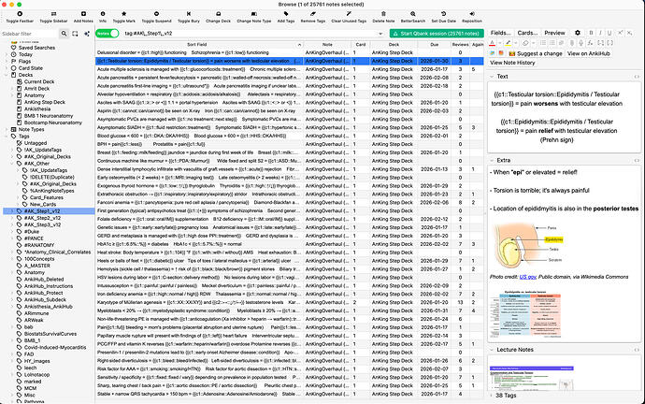Click the Change Note Type icon
The image size is (645, 404).
coord(254,14)
